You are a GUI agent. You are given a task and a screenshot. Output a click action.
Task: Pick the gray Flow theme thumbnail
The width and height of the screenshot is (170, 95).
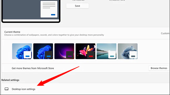click(x=128, y=51)
